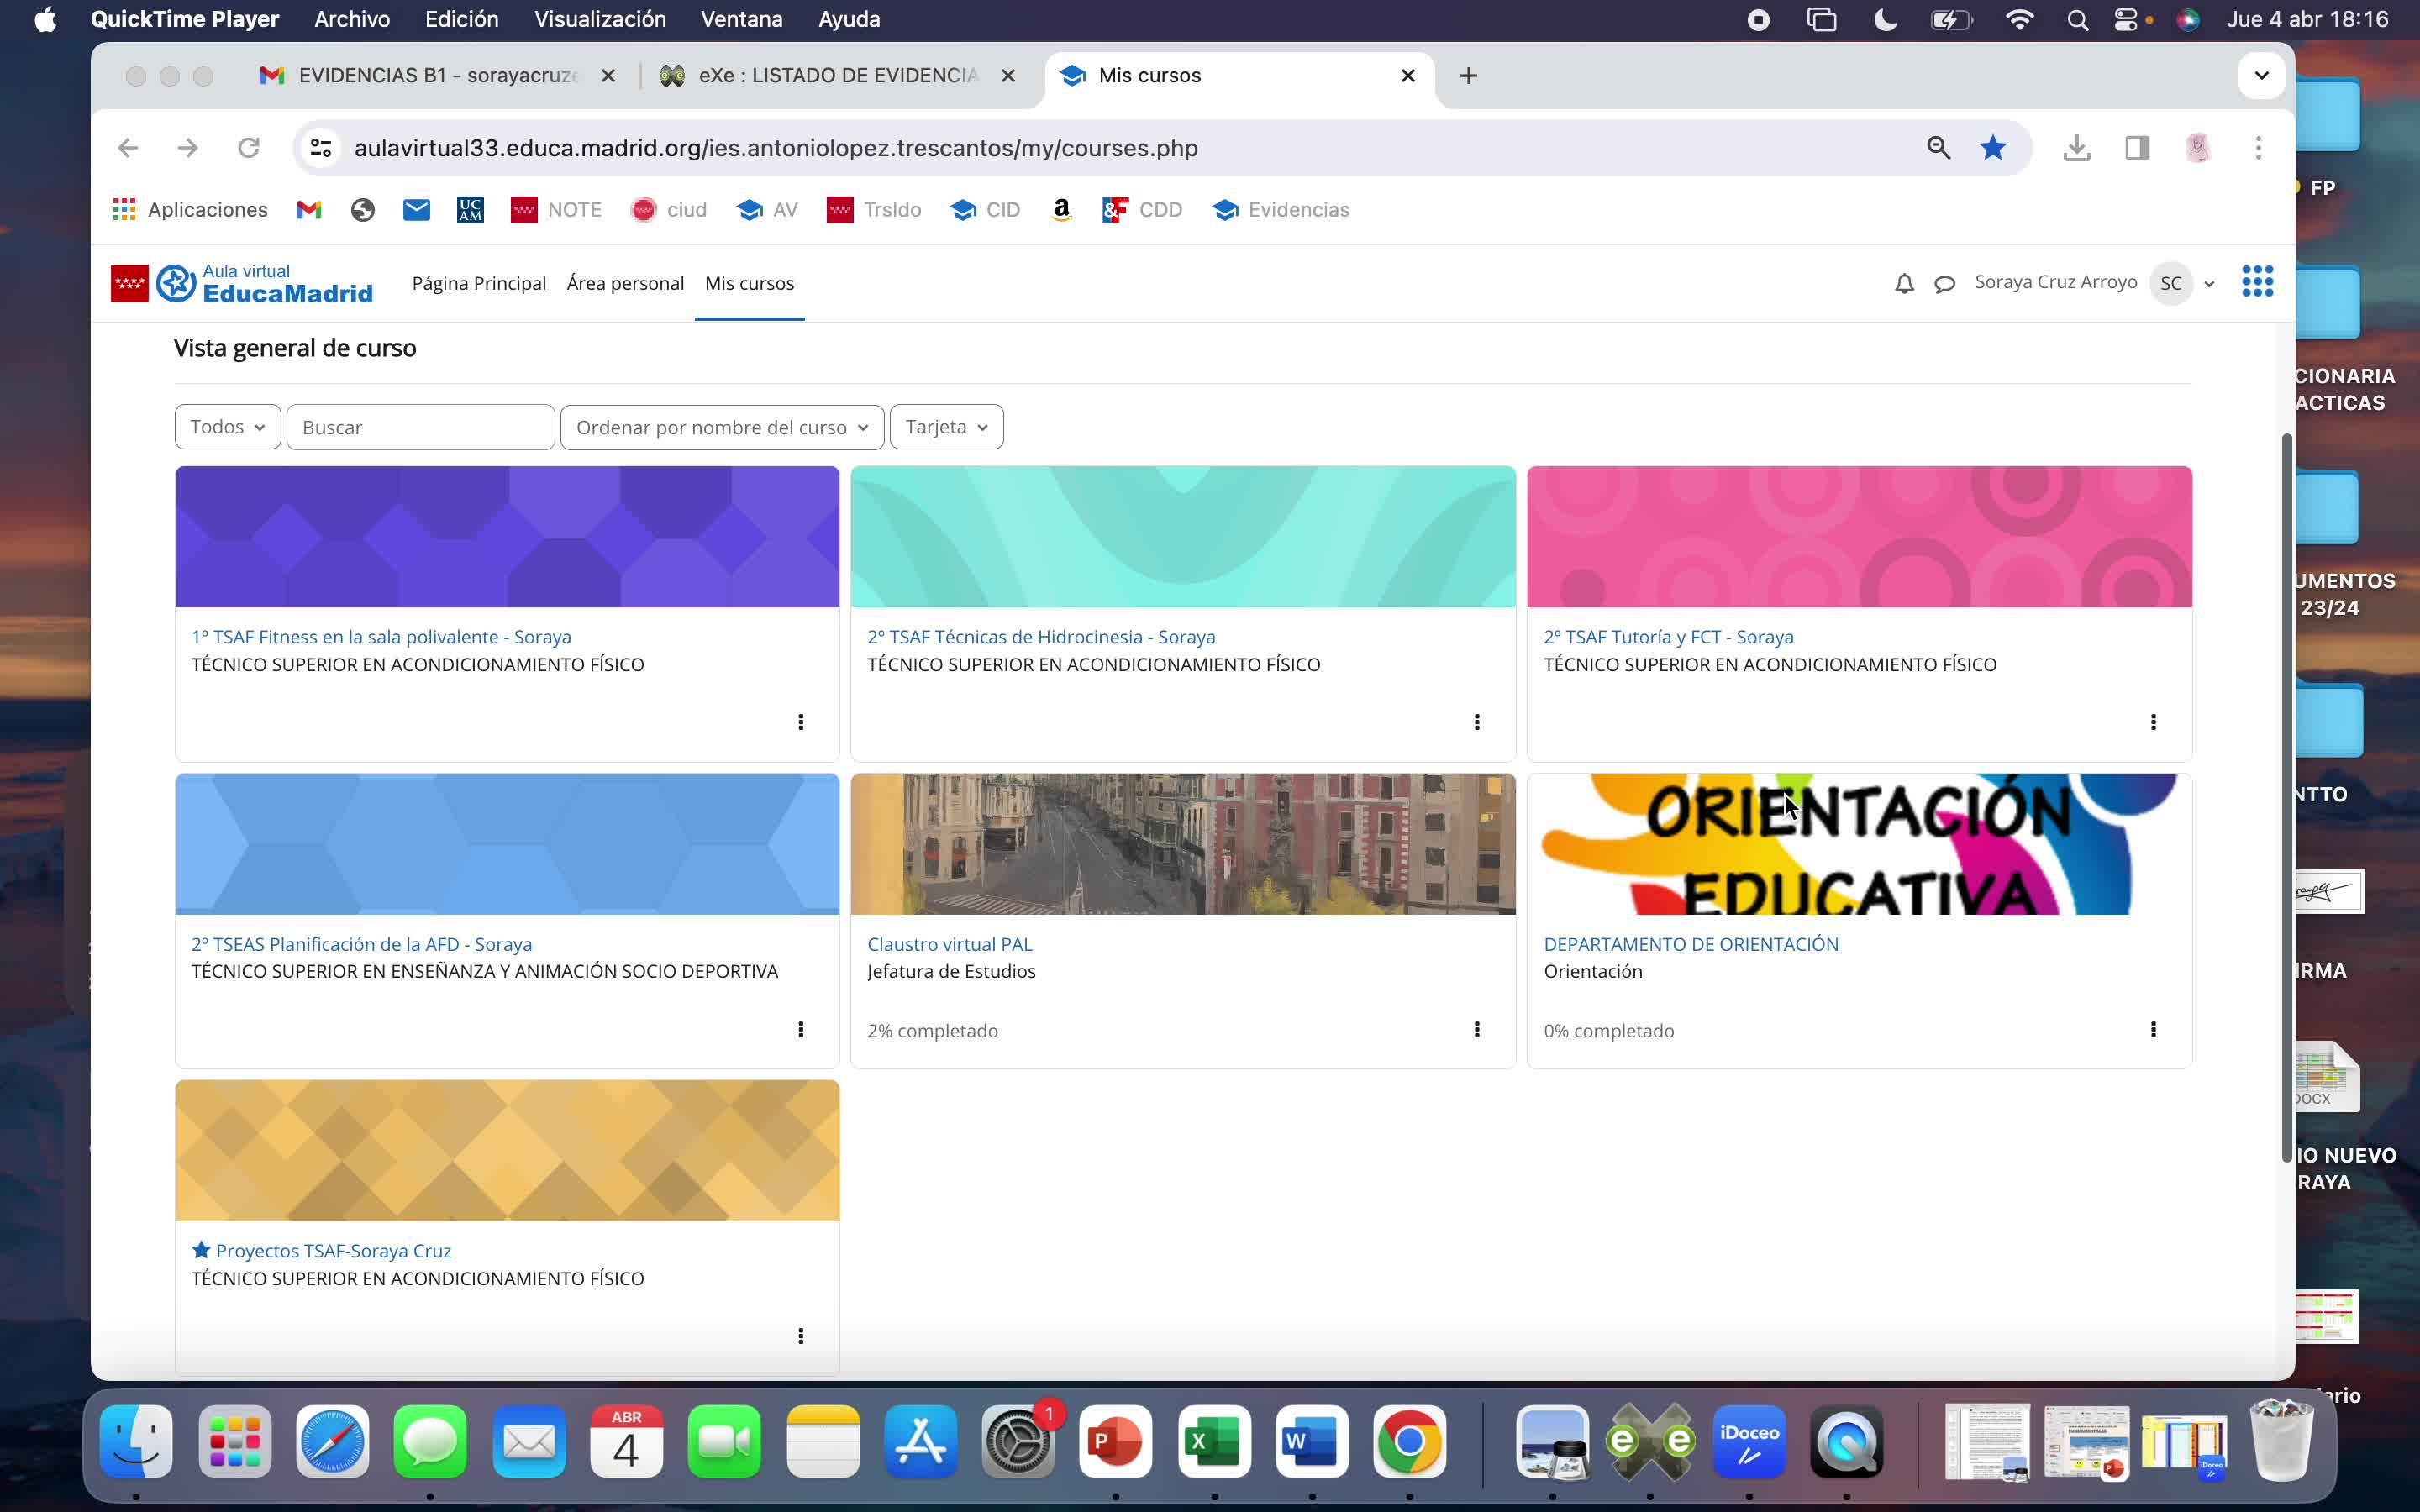Open the macOS Control Center toggles icon
This screenshot has width=2420, height=1512.
[x=2125, y=20]
